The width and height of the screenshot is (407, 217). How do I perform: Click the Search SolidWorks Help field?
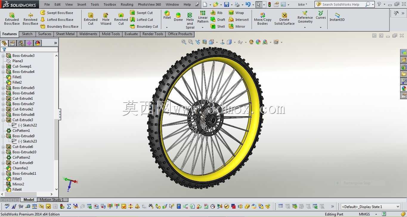tap(341, 4)
